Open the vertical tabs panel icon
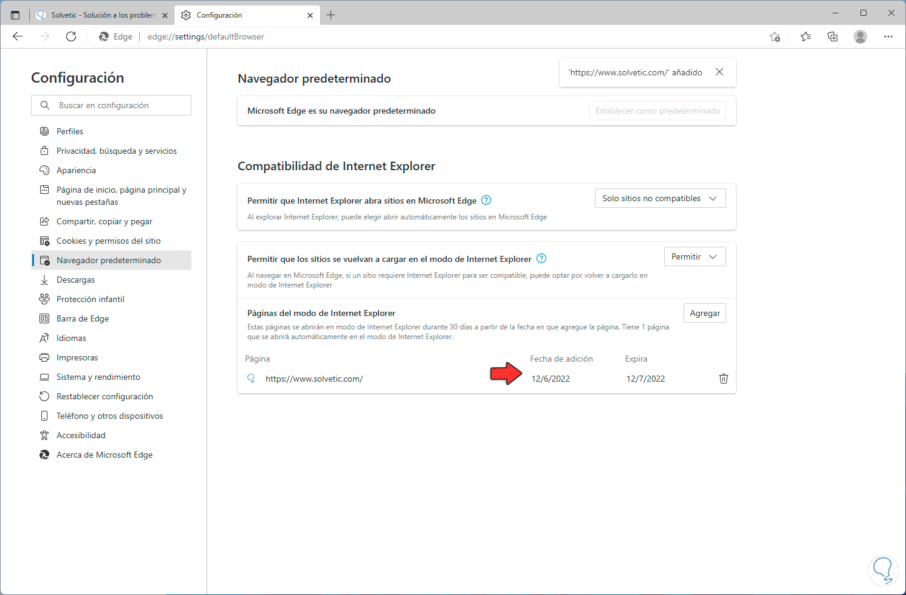Viewport: 906px width, 595px height. tap(15, 15)
